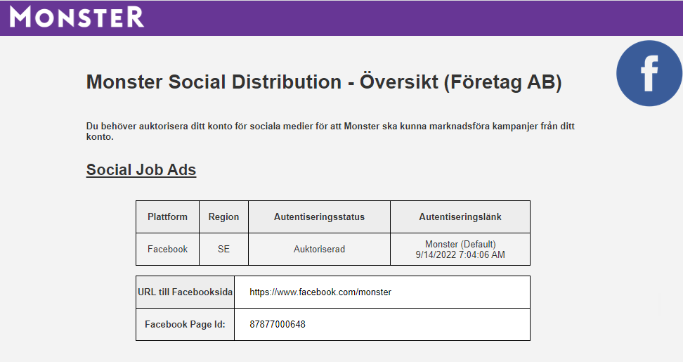The width and height of the screenshot is (683, 362).
Task: Click the SE region cell
Action: [223, 249]
